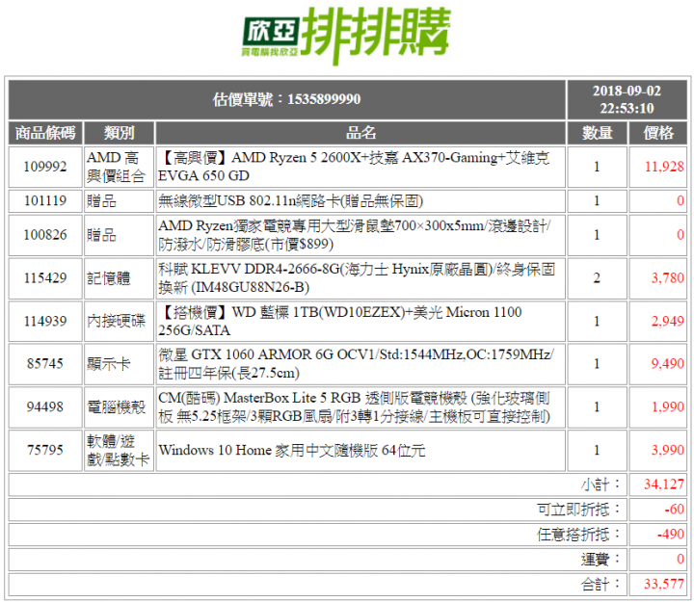694x602 pixels.
Task: Click the 價格 column header
Action: (657, 133)
